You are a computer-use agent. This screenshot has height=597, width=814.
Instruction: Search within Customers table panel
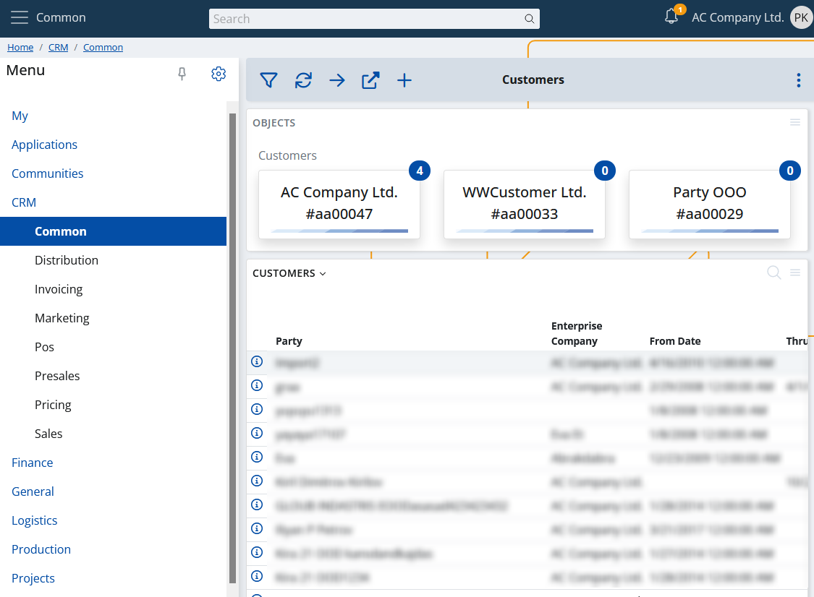click(x=774, y=272)
